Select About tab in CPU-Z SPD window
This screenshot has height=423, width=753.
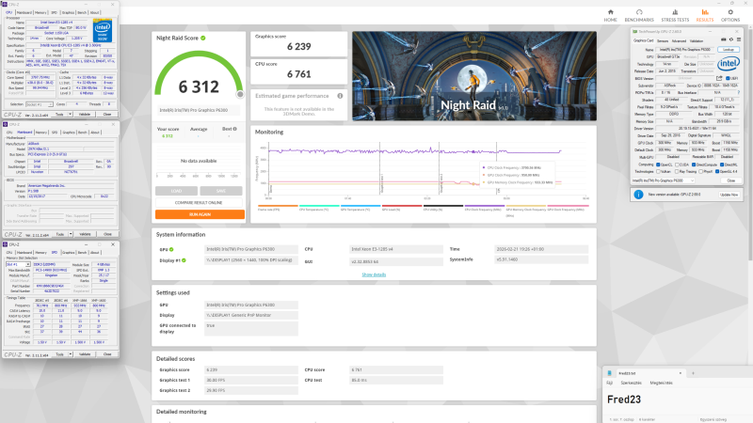tap(95, 252)
